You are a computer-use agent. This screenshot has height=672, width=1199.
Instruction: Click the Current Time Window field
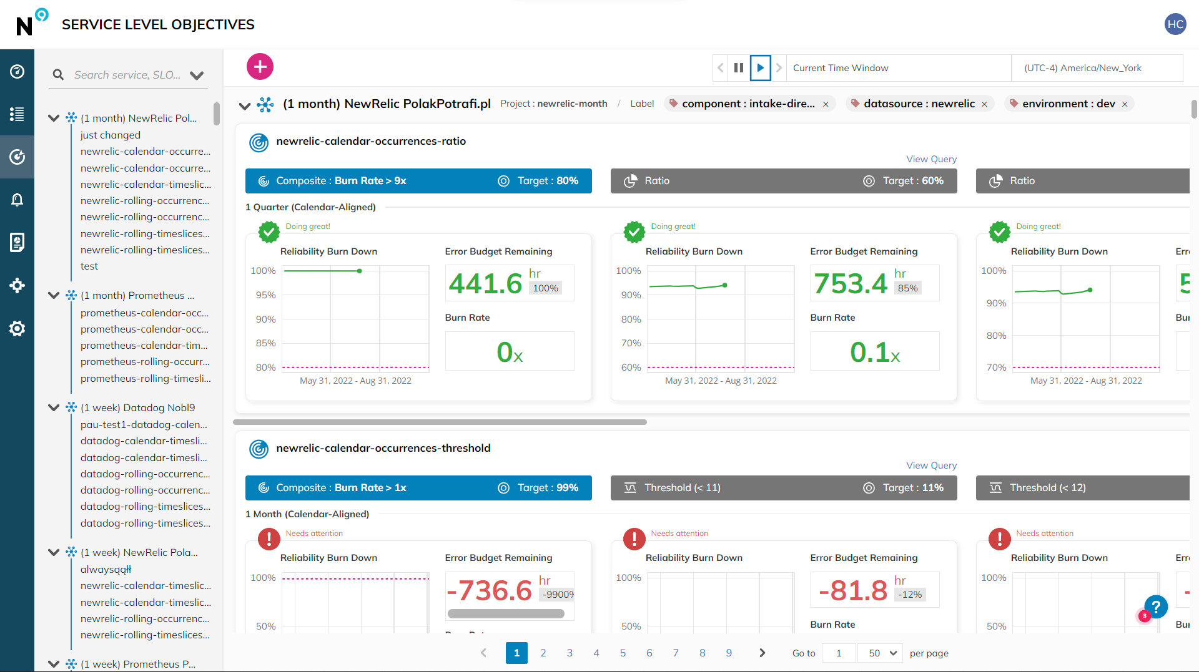click(x=899, y=67)
